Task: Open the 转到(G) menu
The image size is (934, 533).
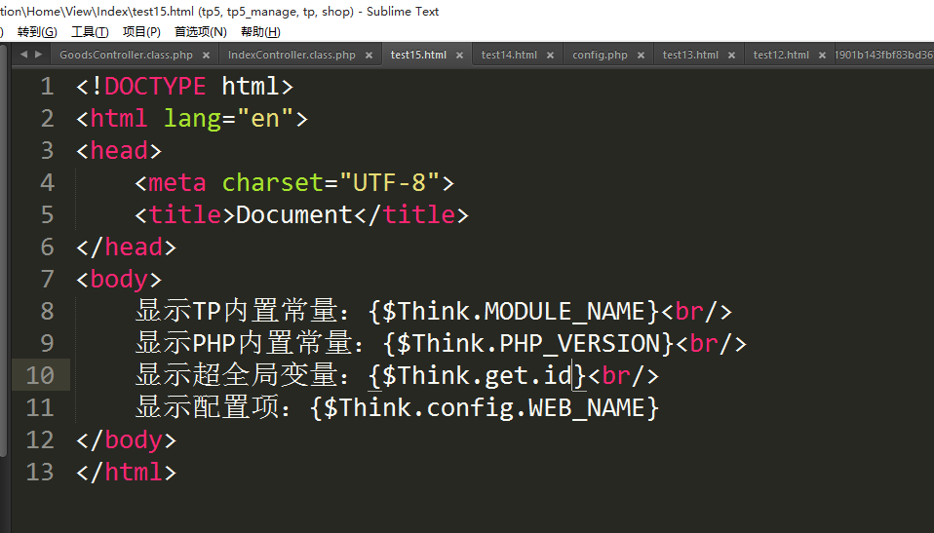Action: click(x=37, y=32)
